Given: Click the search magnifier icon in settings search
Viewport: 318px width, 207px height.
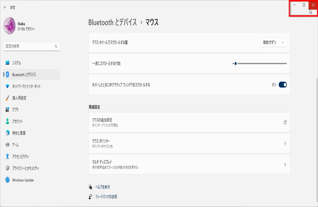Looking at the screenshot, I should point(56,46).
